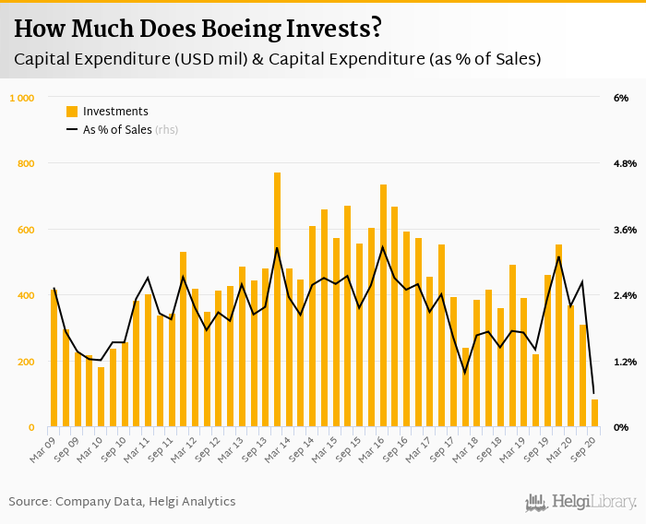Click the "Sep 20" x-axis label
The height and width of the screenshot is (524, 646).
click(584, 442)
